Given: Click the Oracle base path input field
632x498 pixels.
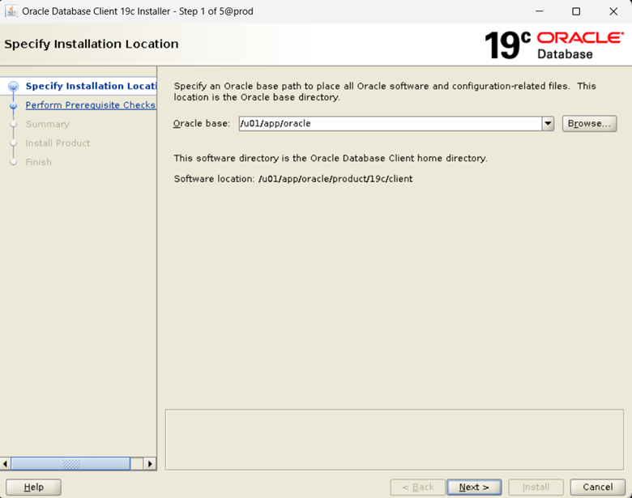Looking at the screenshot, I should tap(391, 123).
